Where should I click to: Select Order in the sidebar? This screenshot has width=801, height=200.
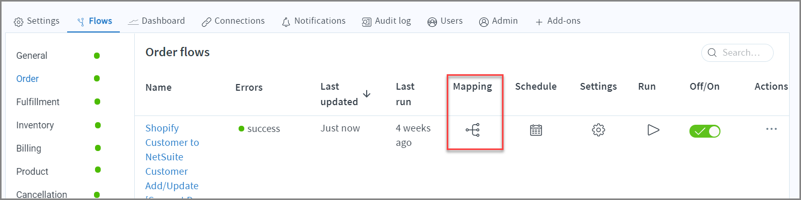28,79
